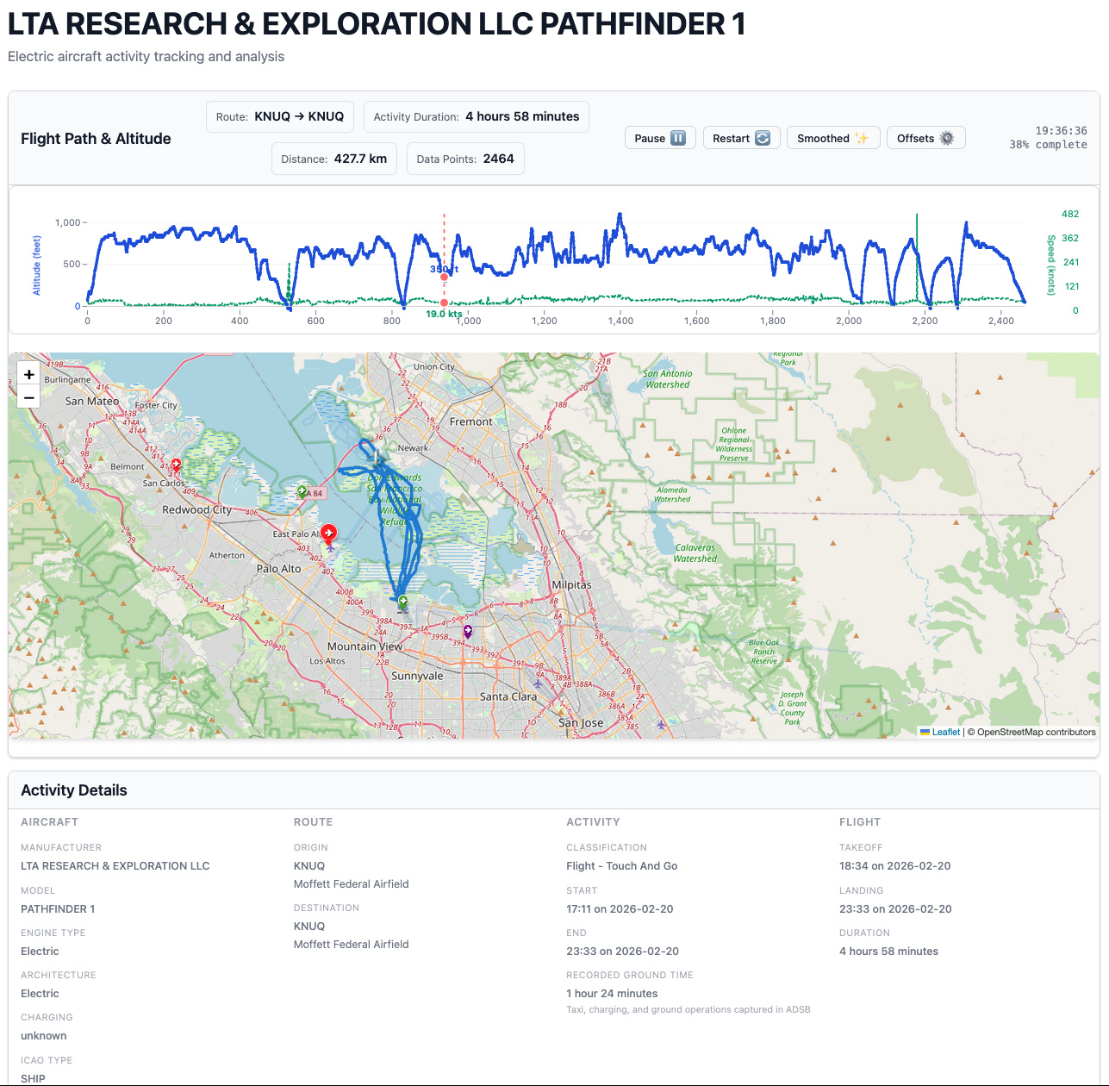Click the Calaveras Watershed map label
This screenshot has height=1086, width=1109.
[x=695, y=553]
